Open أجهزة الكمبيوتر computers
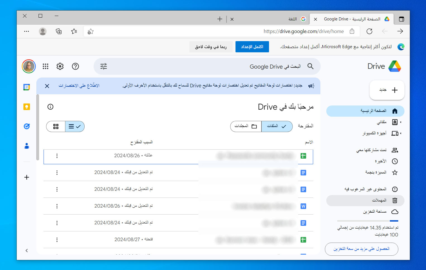Screen dimensions: 426x270 click(x=374, y=133)
